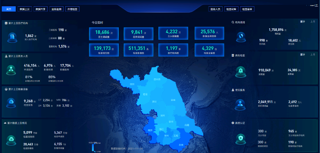The height and width of the screenshot is (153, 320).
Task: Click the shield icon in 质控认证 panel
Action: coord(241,137)
